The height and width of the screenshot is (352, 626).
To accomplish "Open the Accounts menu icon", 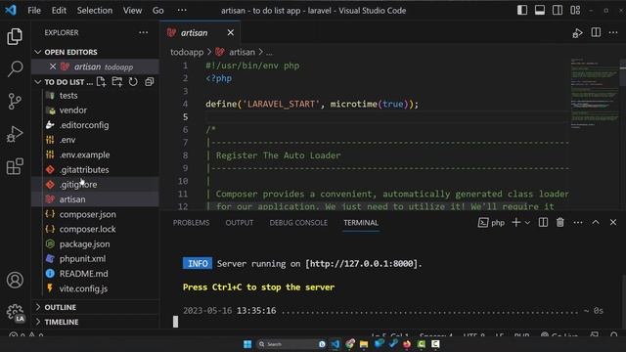I will pyautogui.click(x=15, y=280).
